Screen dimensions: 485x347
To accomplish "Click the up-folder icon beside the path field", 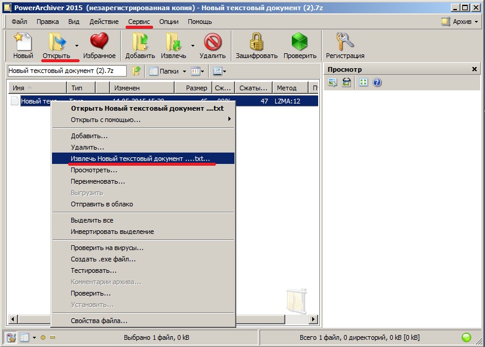I will [136, 71].
